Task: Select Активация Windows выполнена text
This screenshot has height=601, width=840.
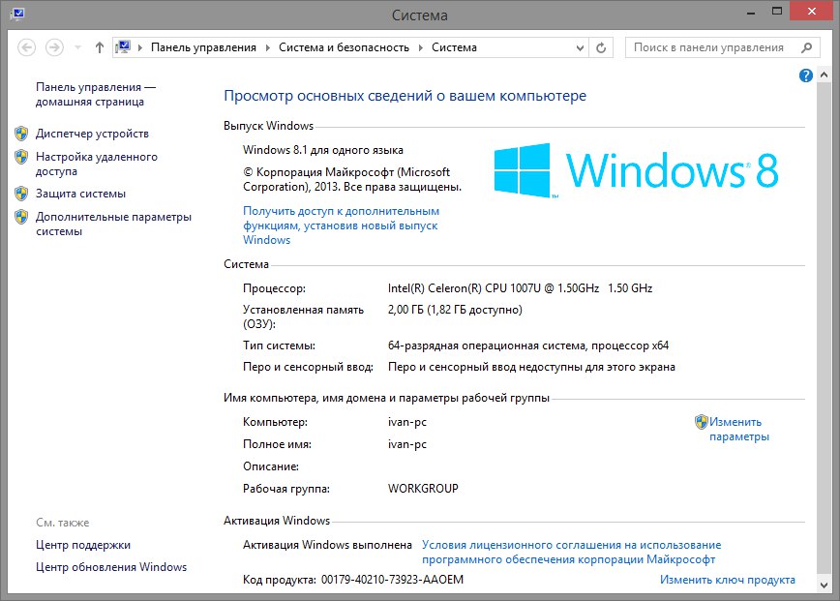Action: click(327, 545)
